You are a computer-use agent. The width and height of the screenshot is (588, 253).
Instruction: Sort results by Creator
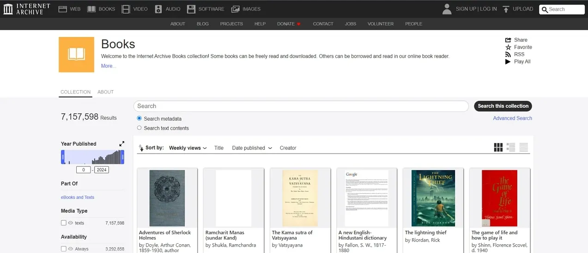288,148
